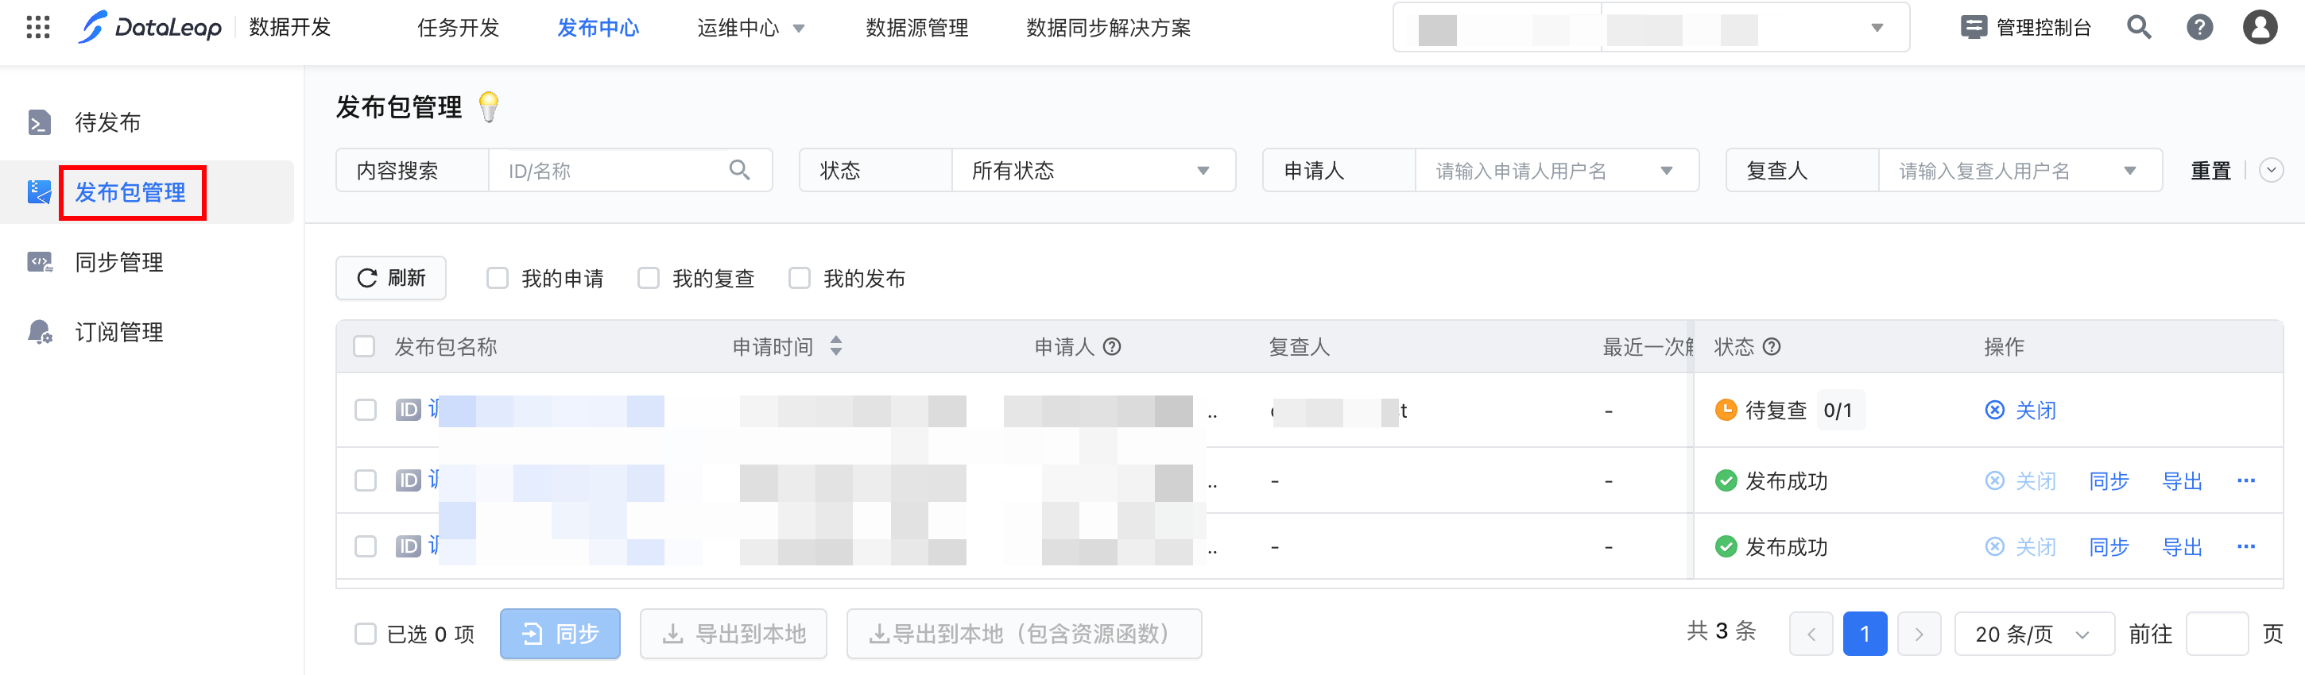Click the search magnifier in top bar
2305x675 pixels.
tap(2139, 28)
